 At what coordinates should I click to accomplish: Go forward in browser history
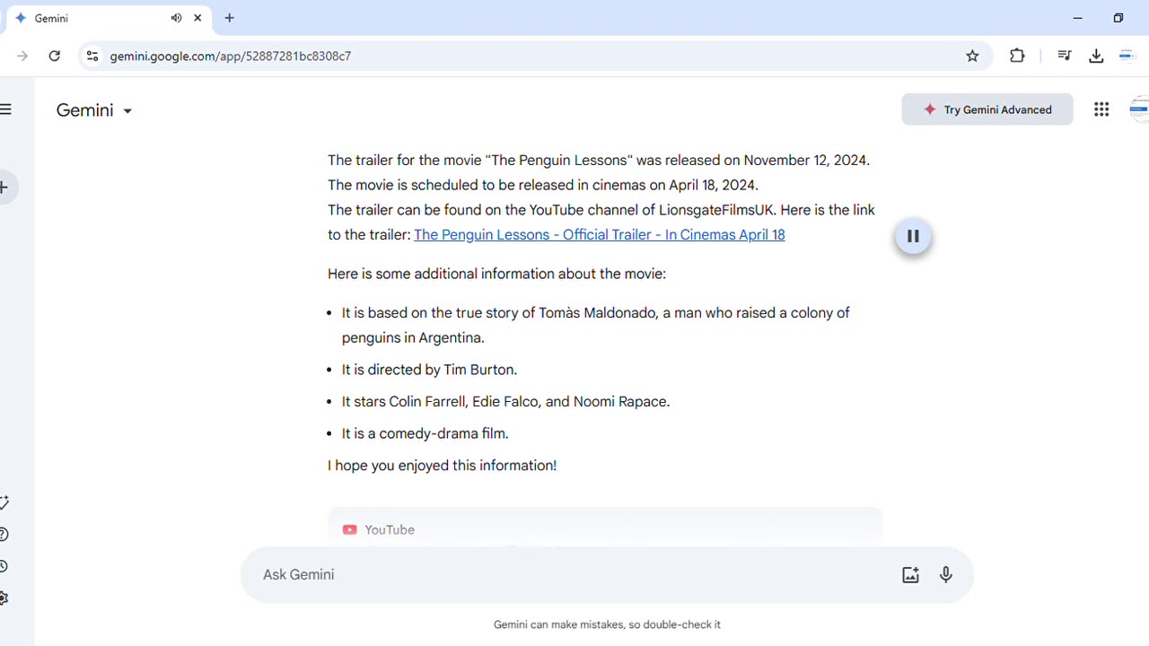(x=22, y=56)
